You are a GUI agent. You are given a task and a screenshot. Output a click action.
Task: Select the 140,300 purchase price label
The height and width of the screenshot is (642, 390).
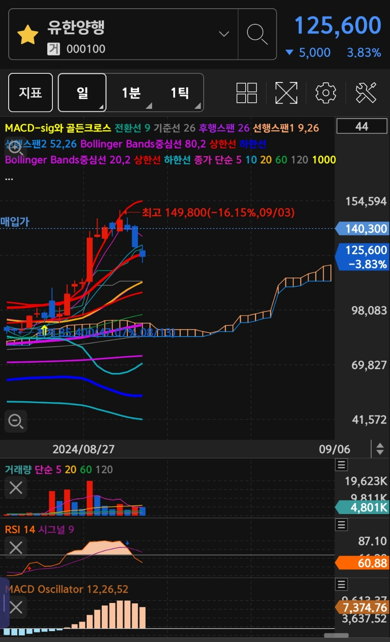362,229
